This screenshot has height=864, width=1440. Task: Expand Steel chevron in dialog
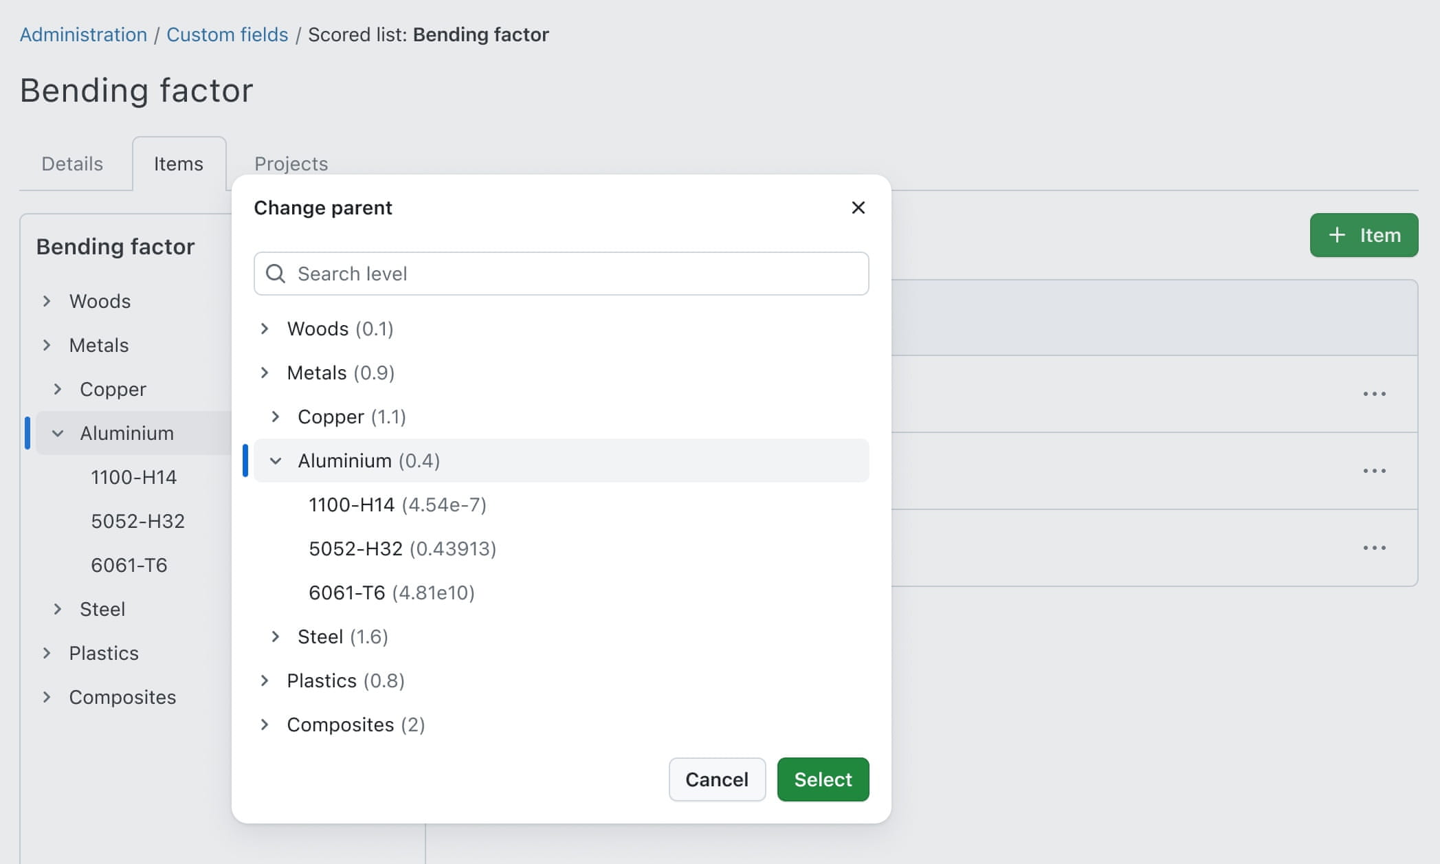(276, 636)
